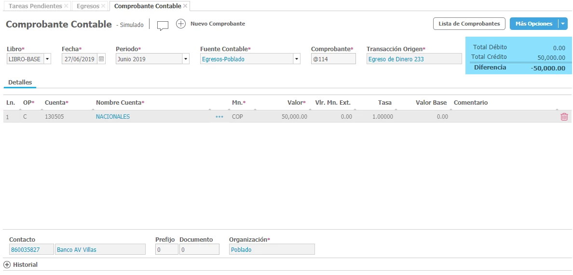Close the Tareas Pendientes tab

coord(66,6)
